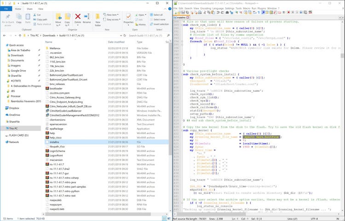
Task: Toggle Show All Characters in Notepad++ toolbar
Action: 259,12
